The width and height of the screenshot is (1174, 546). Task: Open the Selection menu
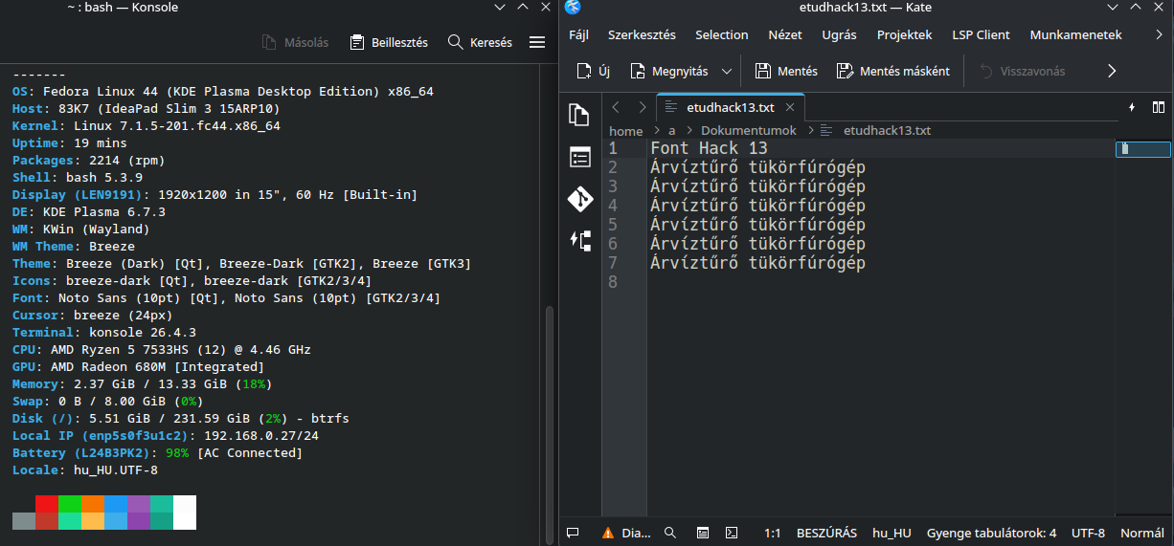pos(722,34)
